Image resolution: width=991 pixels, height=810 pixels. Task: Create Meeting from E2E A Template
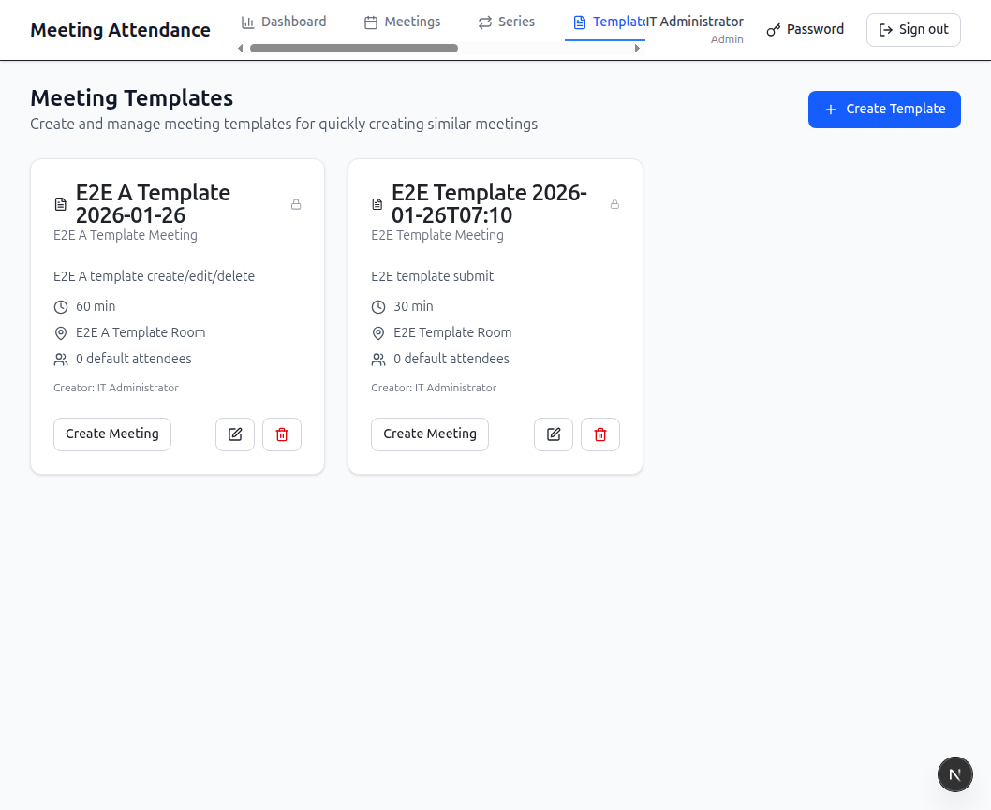pyautogui.click(x=112, y=434)
